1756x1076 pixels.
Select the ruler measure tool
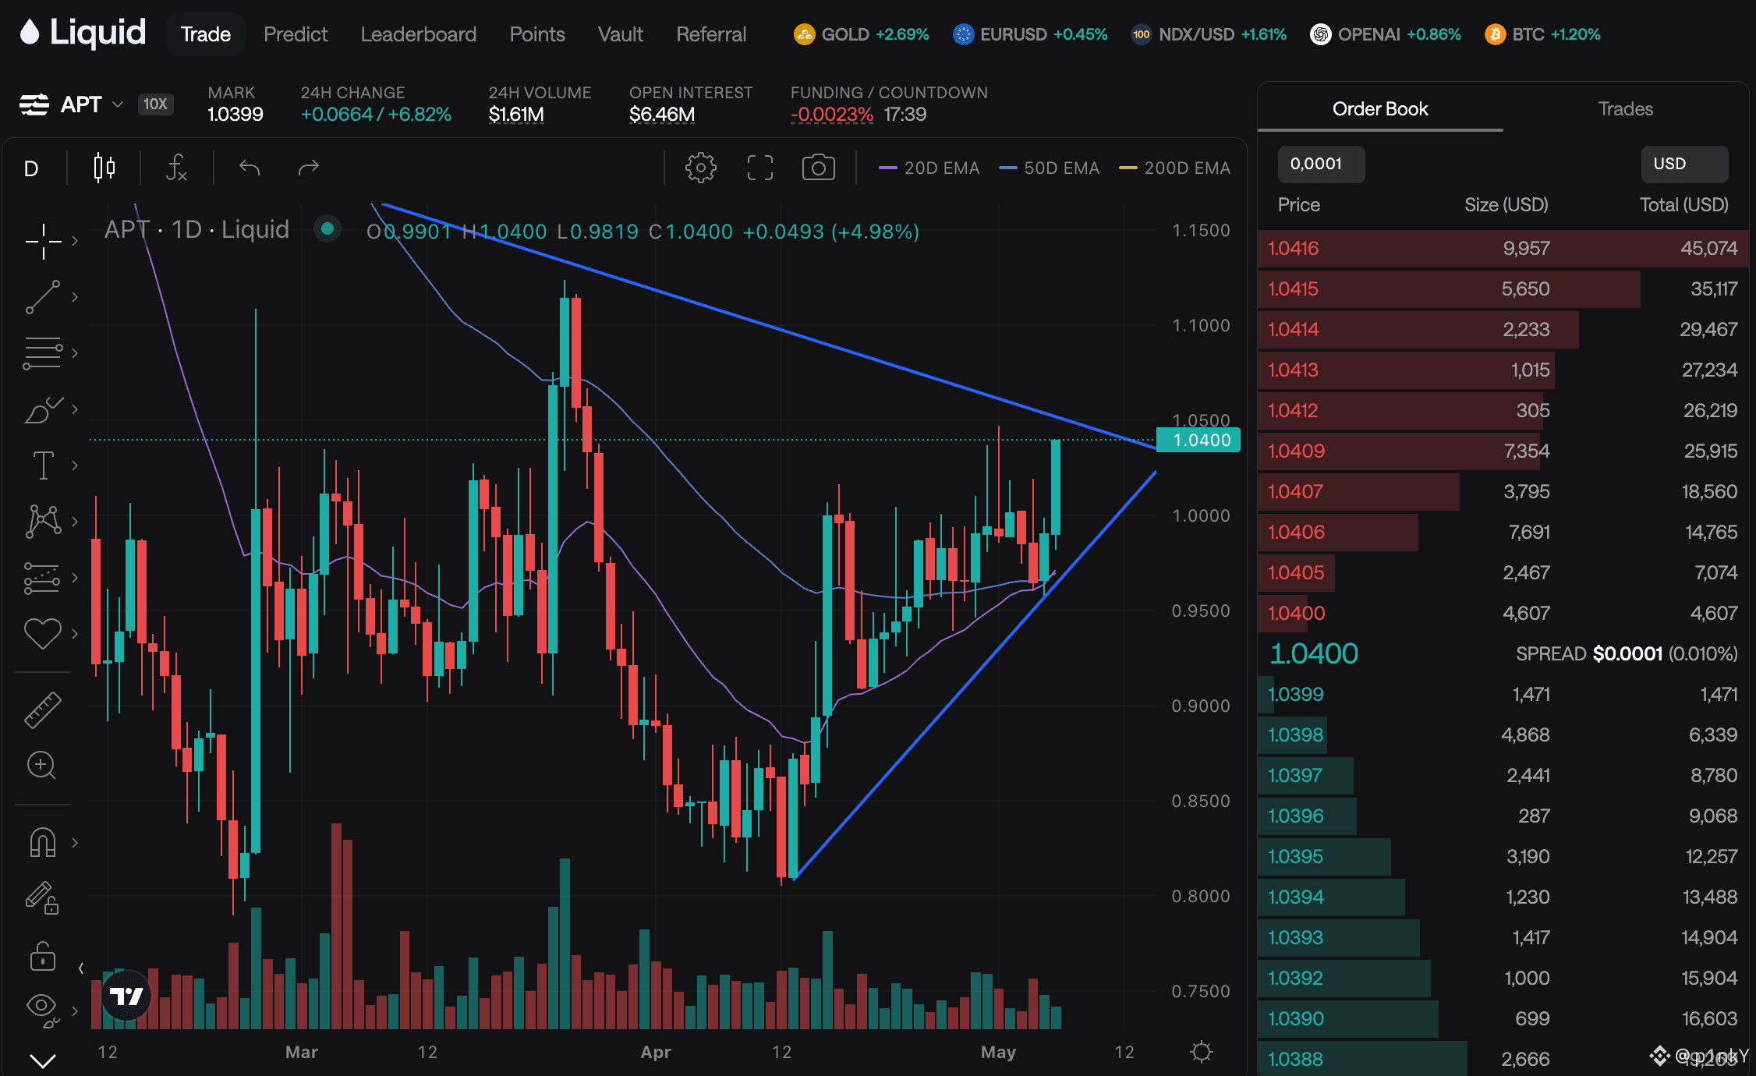[43, 710]
